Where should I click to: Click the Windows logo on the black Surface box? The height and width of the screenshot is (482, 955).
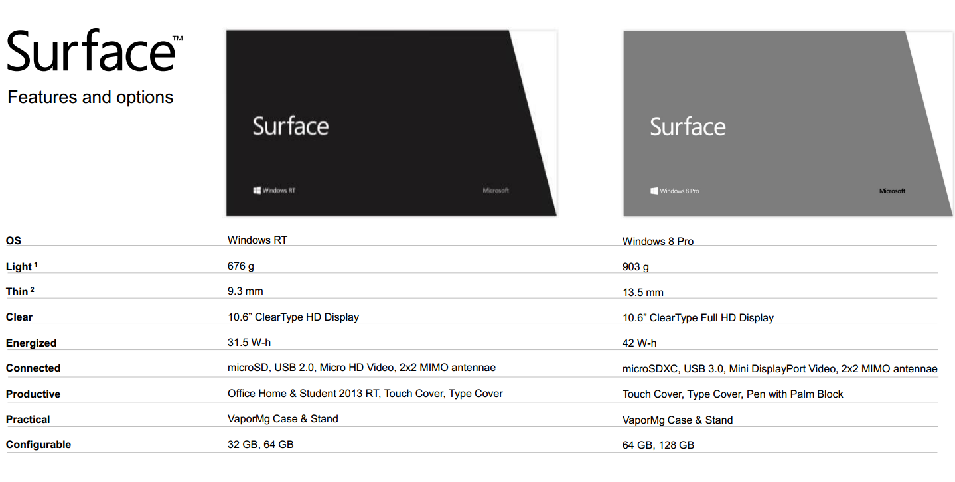(257, 191)
